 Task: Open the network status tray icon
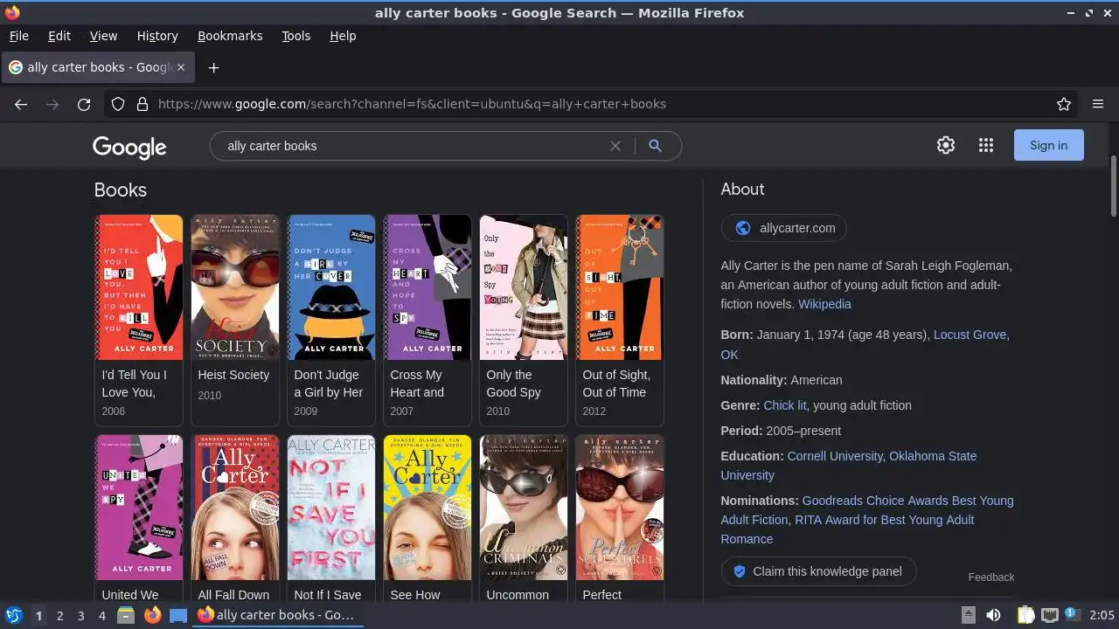click(x=1050, y=615)
